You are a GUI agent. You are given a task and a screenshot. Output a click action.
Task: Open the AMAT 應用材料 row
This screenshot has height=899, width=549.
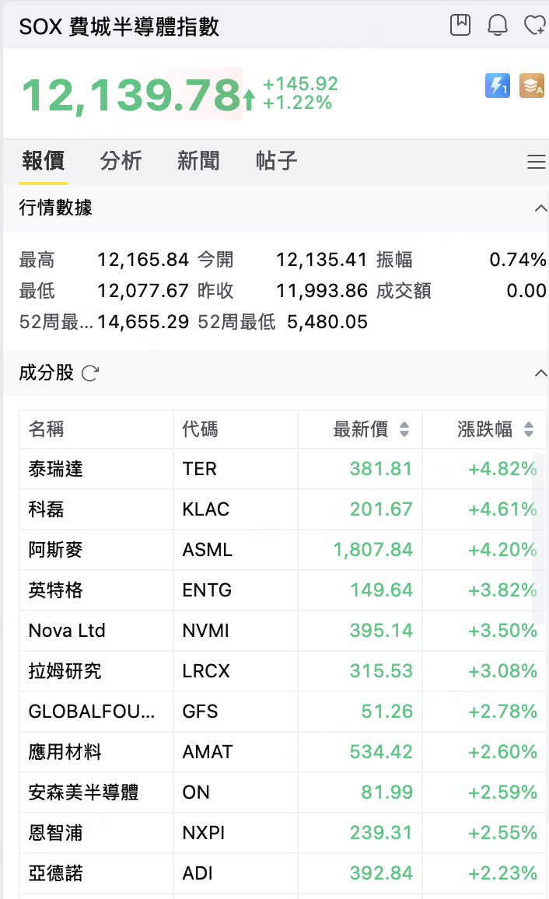pyautogui.click(x=282, y=752)
